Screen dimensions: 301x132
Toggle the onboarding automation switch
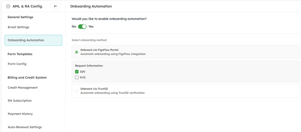[x=82, y=26]
